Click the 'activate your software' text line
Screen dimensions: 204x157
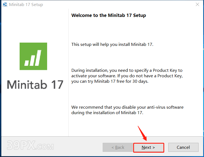(127, 76)
